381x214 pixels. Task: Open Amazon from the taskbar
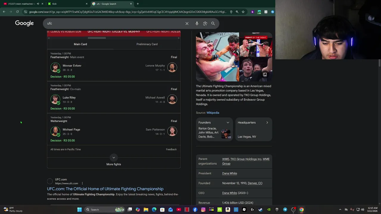point(228,210)
